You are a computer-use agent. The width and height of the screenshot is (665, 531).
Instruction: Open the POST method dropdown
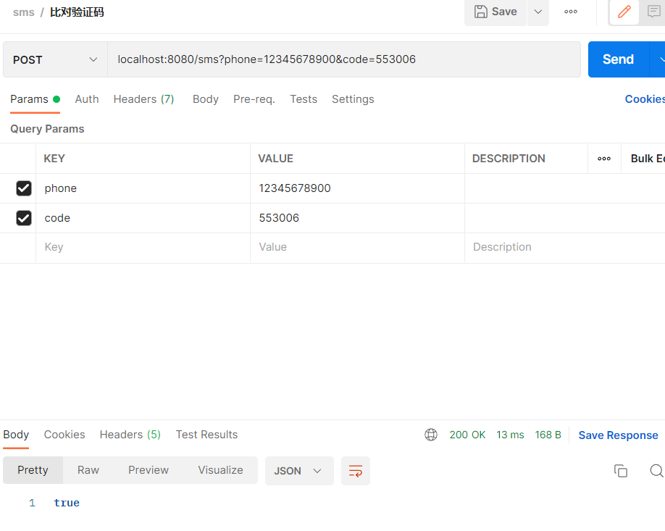coord(55,60)
